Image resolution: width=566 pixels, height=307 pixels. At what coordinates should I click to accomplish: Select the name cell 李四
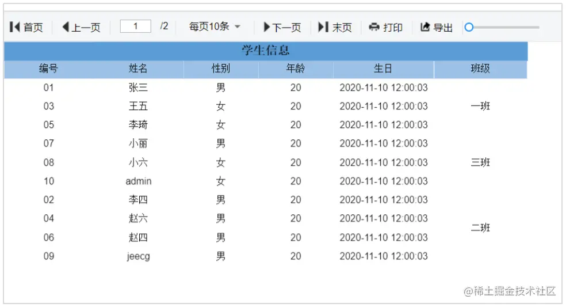point(138,200)
